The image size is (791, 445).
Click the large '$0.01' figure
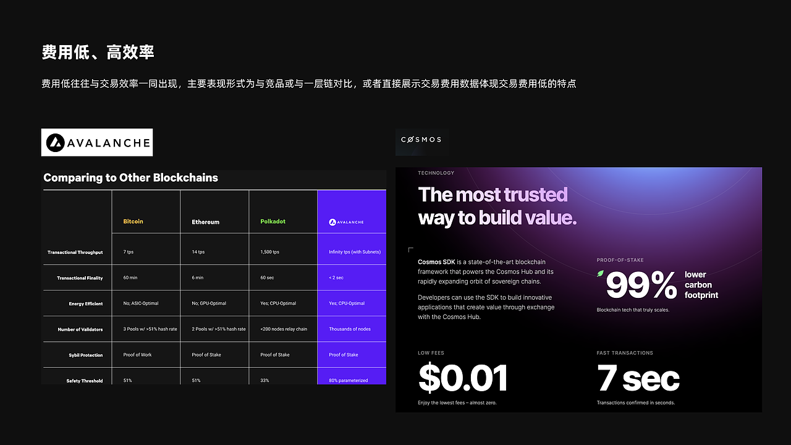463,378
